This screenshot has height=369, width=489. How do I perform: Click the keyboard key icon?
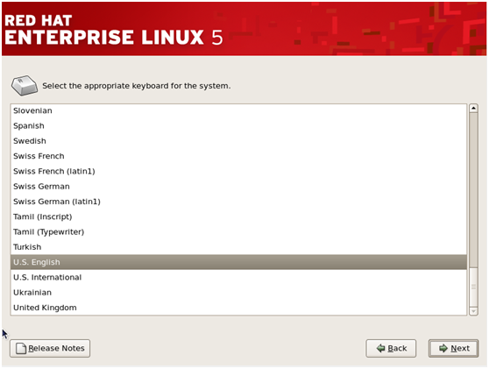25,85
